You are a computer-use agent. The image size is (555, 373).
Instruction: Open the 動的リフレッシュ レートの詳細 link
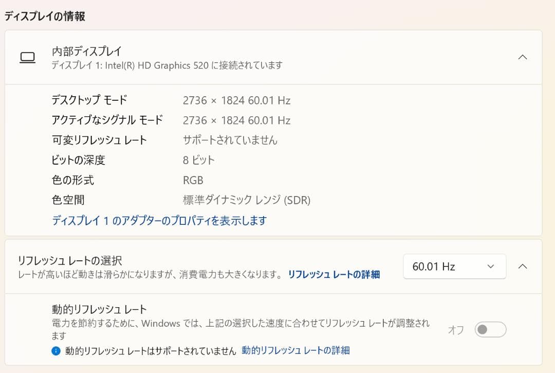(295, 350)
